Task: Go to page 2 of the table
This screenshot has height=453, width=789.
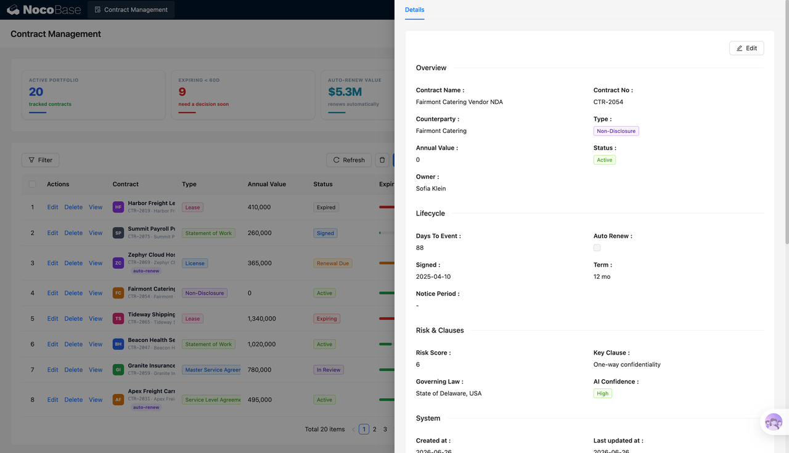Action: (375, 430)
